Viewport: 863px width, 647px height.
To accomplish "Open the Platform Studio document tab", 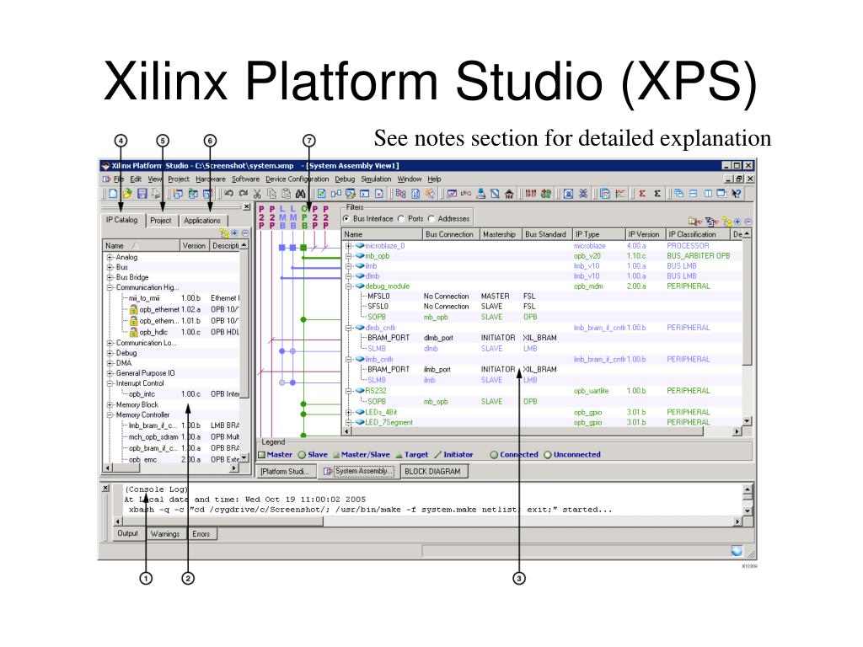I will click(285, 472).
